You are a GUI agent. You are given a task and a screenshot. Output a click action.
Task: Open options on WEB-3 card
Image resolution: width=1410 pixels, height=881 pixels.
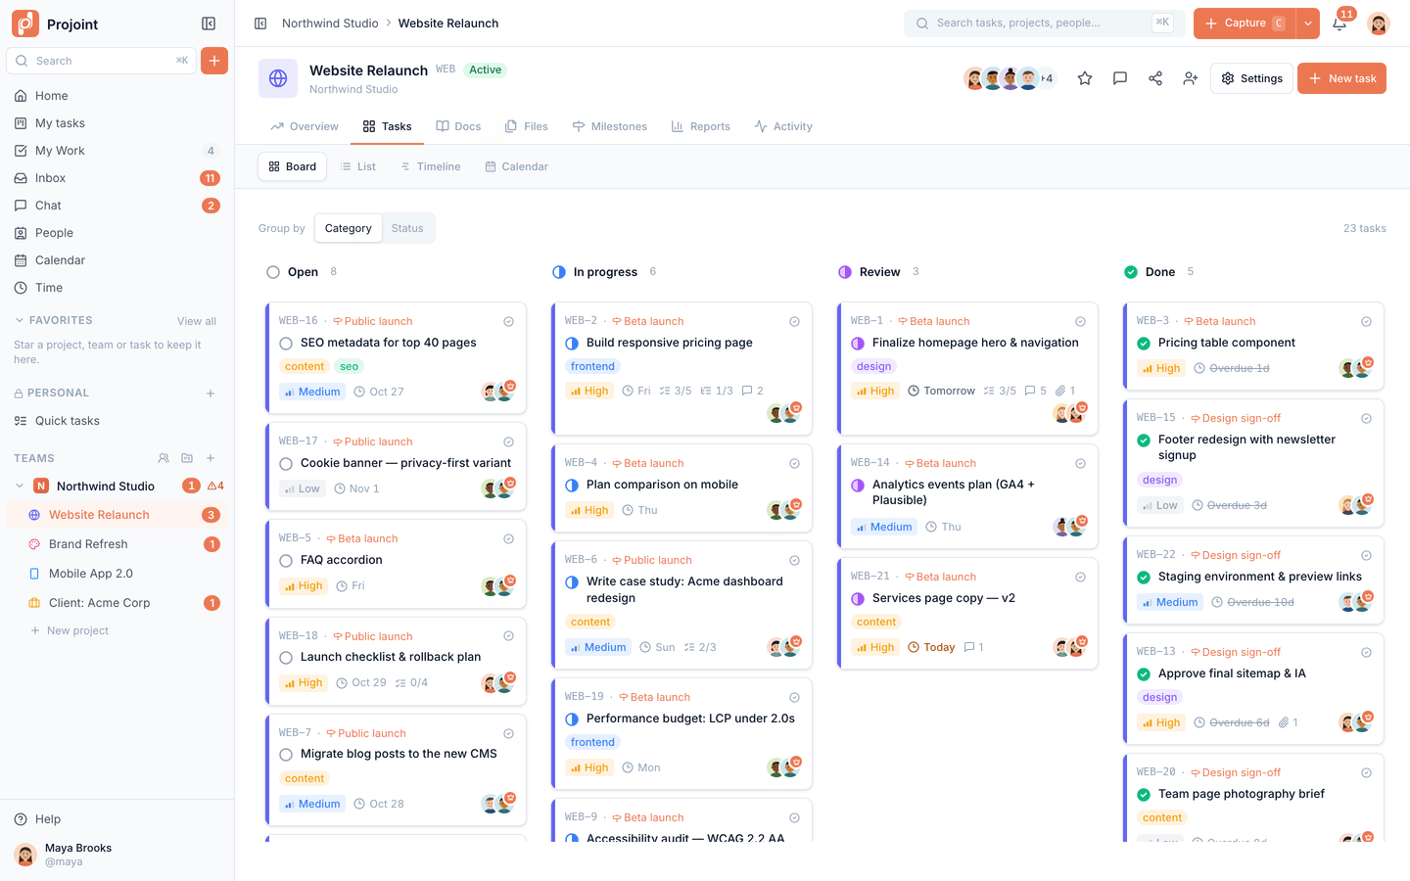point(1366,322)
